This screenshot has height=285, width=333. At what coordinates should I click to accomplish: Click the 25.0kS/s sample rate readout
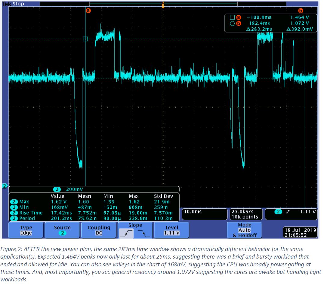point(242,212)
